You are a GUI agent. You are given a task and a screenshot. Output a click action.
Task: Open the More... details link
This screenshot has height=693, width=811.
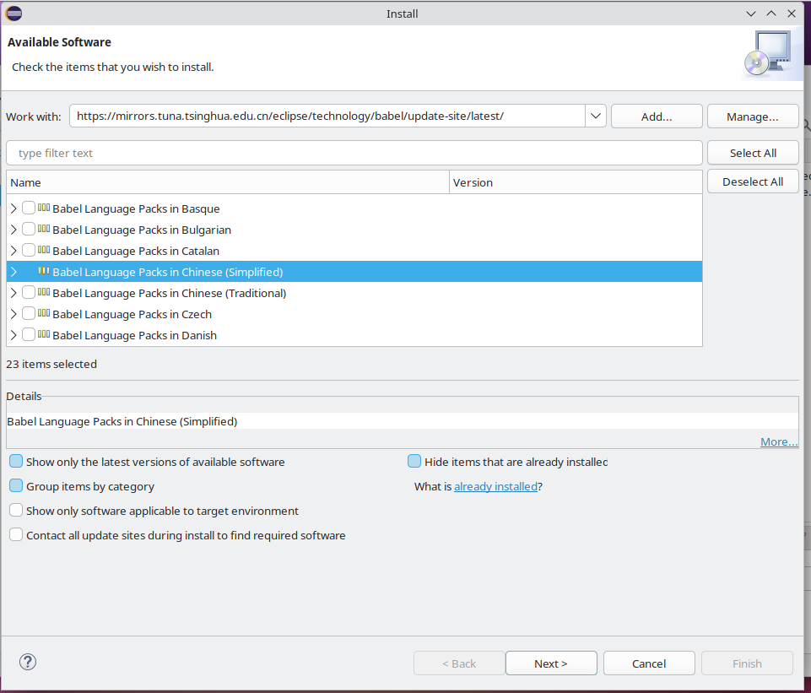coord(779,441)
